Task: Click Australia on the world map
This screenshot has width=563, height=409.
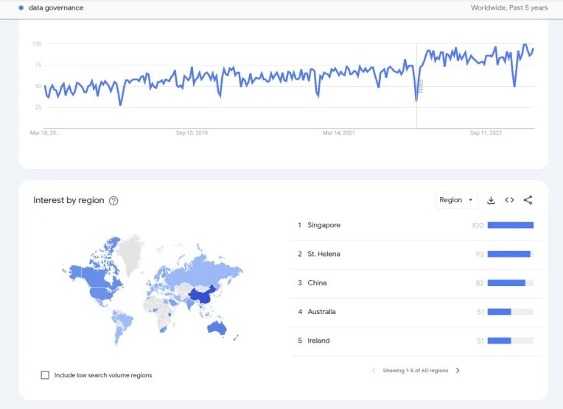Action: click(x=217, y=327)
